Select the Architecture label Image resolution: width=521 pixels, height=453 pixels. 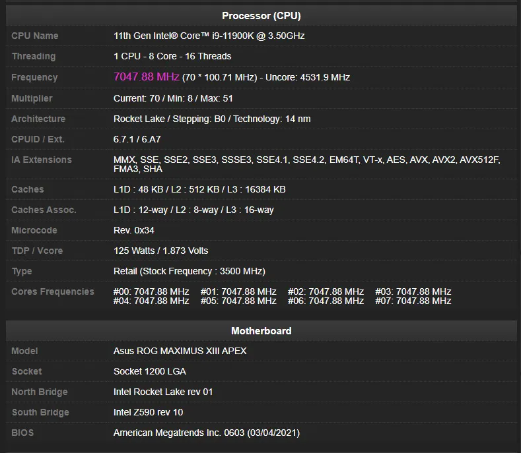[x=38, y=119]
